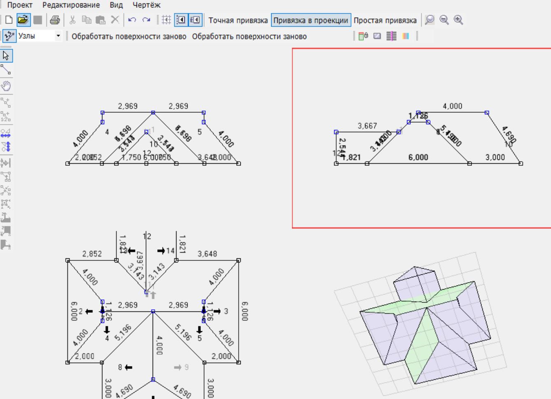The width and height of the screenshot is (551, 399).
Task: Open the Проект menu
Action: click(20, 5)
